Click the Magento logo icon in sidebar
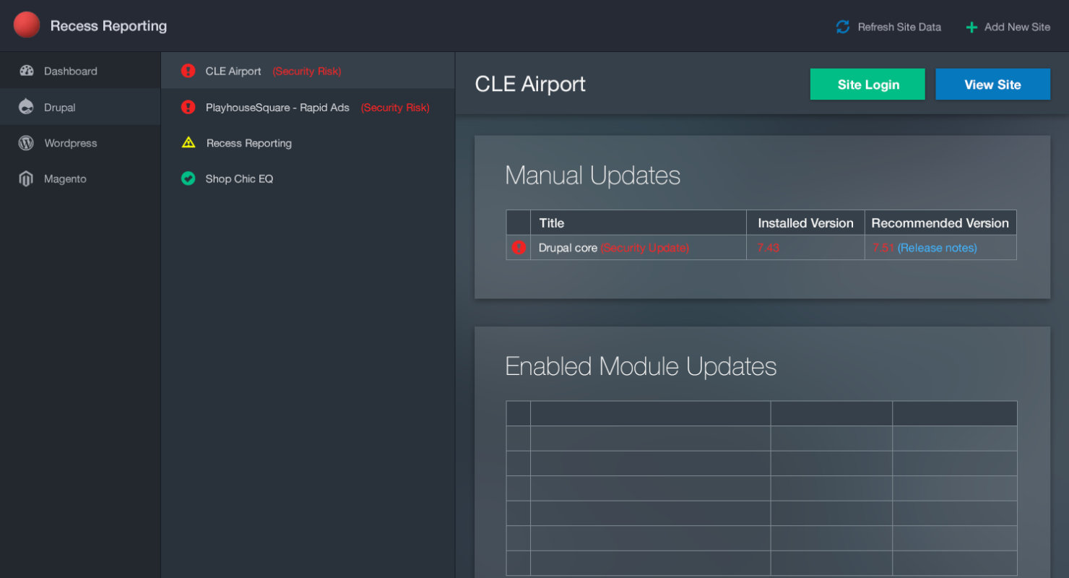The height and width of the screenshot is (578, 1069). point(26,179)
